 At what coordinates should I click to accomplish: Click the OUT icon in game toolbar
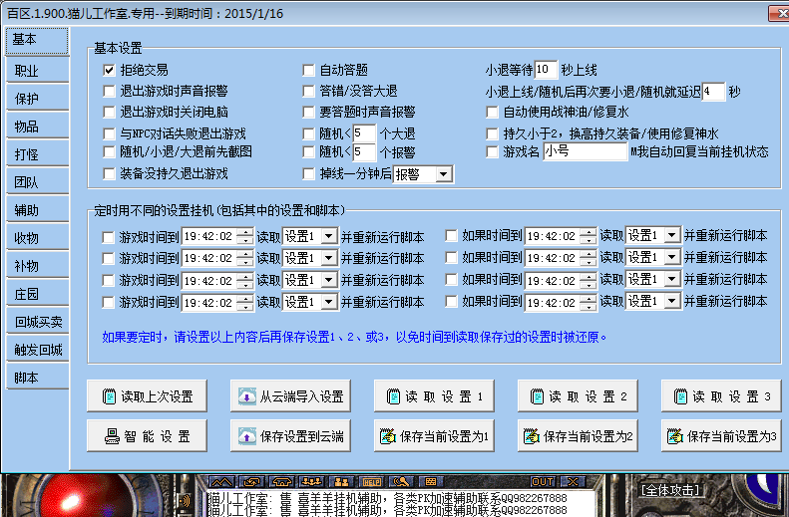[x=543, y=482]
